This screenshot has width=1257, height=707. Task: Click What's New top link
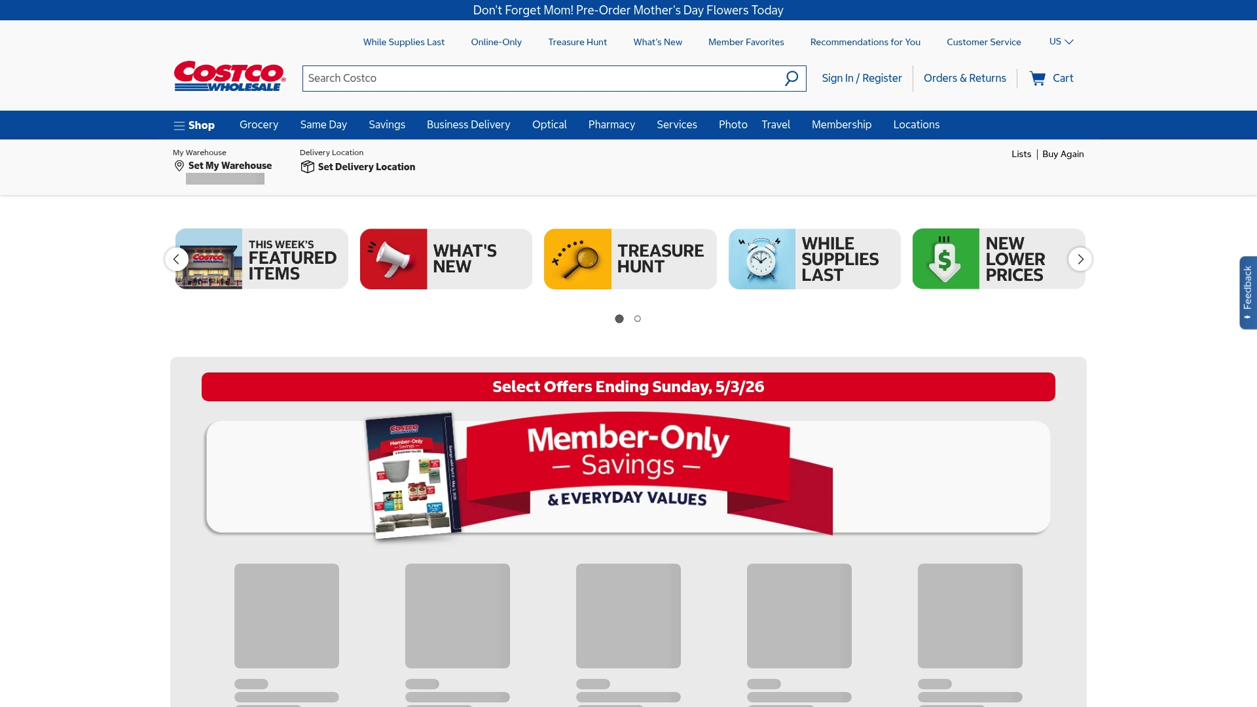[657, 42]
